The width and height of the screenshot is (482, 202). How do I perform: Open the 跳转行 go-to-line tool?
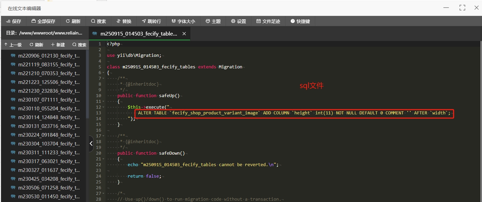151,21
